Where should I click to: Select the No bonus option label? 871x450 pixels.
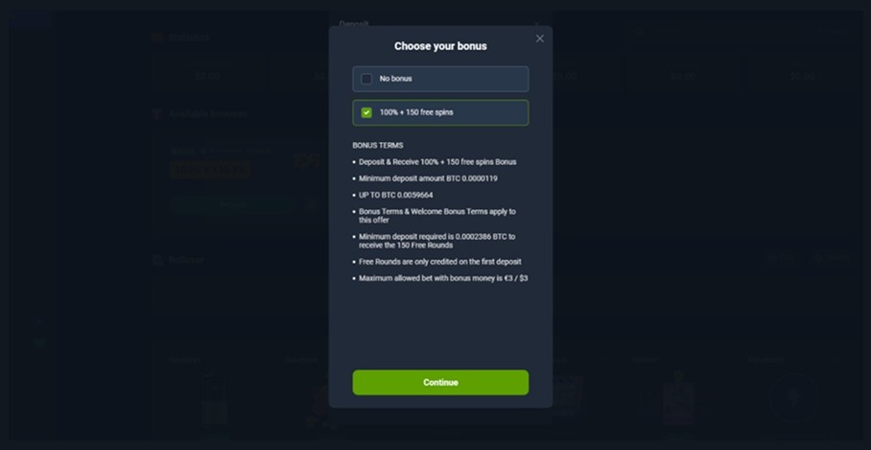point(395,79)
